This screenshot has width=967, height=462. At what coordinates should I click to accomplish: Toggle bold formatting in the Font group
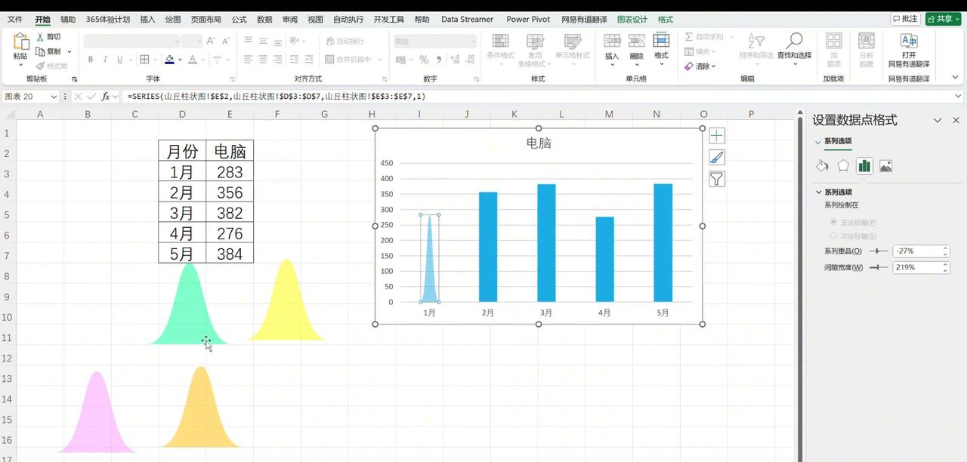(x=91, y=59)
